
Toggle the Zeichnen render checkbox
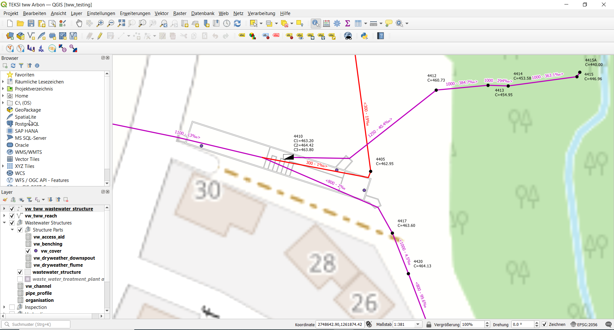click(x=545, y=324)
